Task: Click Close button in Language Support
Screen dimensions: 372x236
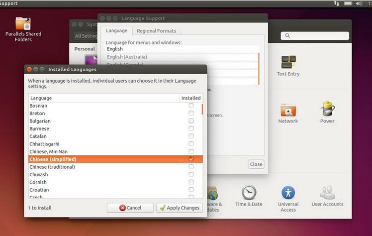Action: pyautogui.click(x=256, y=164)
